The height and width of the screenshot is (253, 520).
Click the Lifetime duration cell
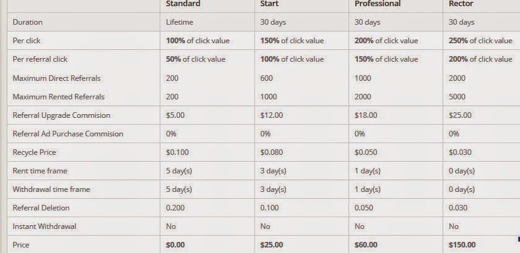coord(180,22)
